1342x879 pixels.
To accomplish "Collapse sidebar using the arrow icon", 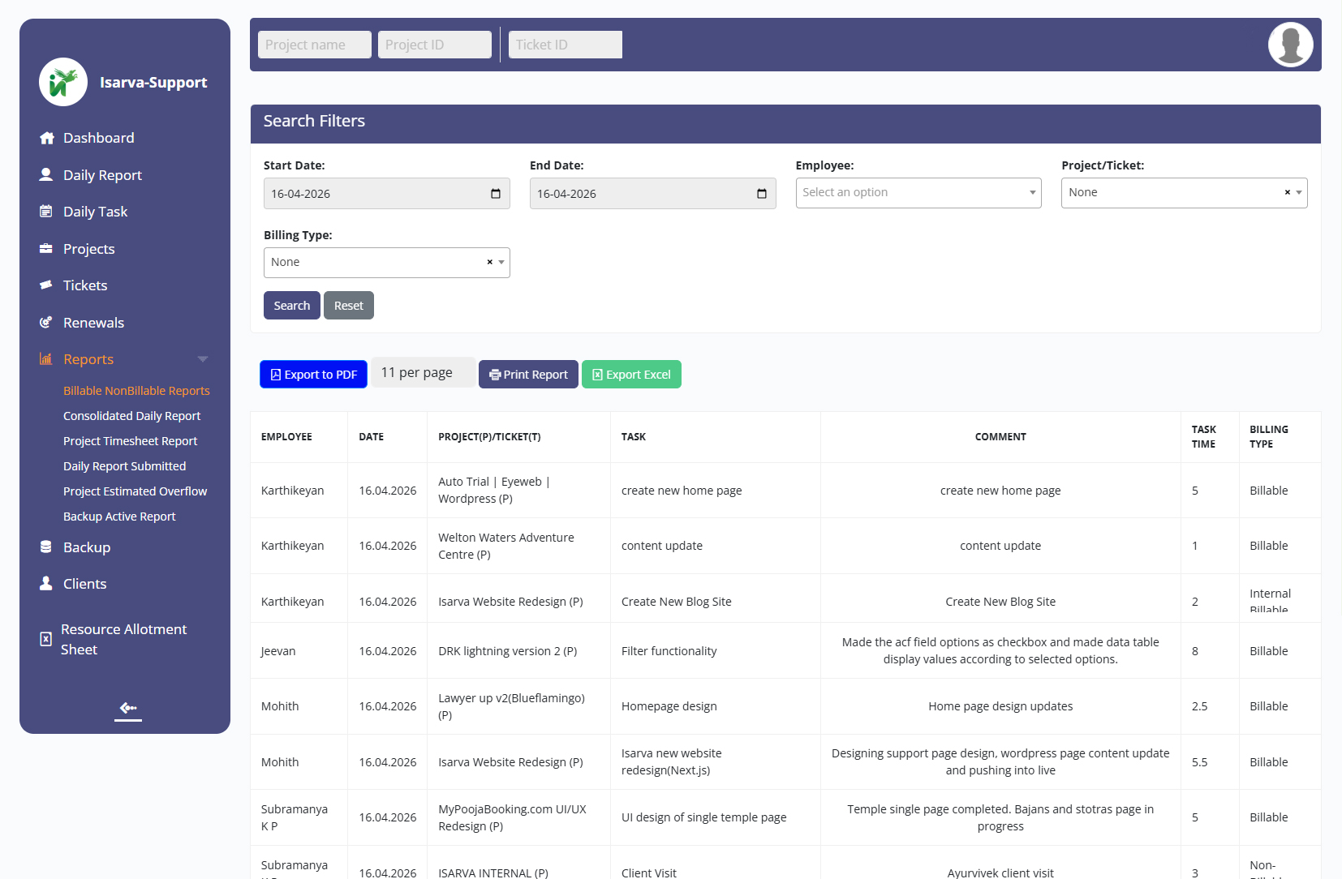I will [x=128, y=709].
